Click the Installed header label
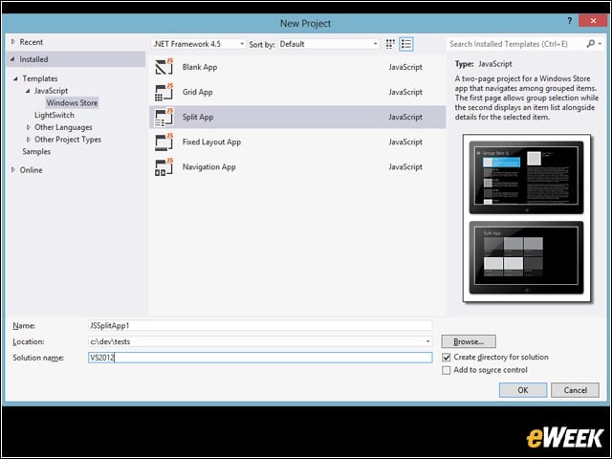Screen dimensions: 612x459 pos(33,59)
